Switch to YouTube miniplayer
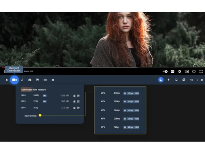The height and width of the screenshot is (154, 205). pyautogui.click(x=187, y=71)
